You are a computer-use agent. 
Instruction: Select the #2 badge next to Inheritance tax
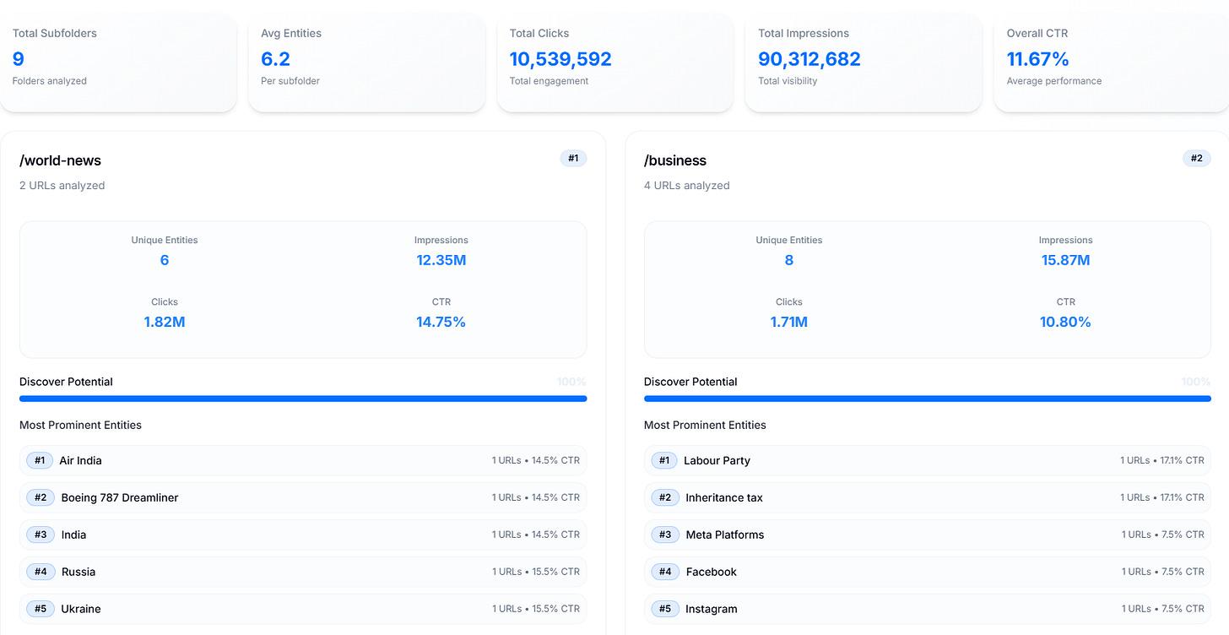664,497
